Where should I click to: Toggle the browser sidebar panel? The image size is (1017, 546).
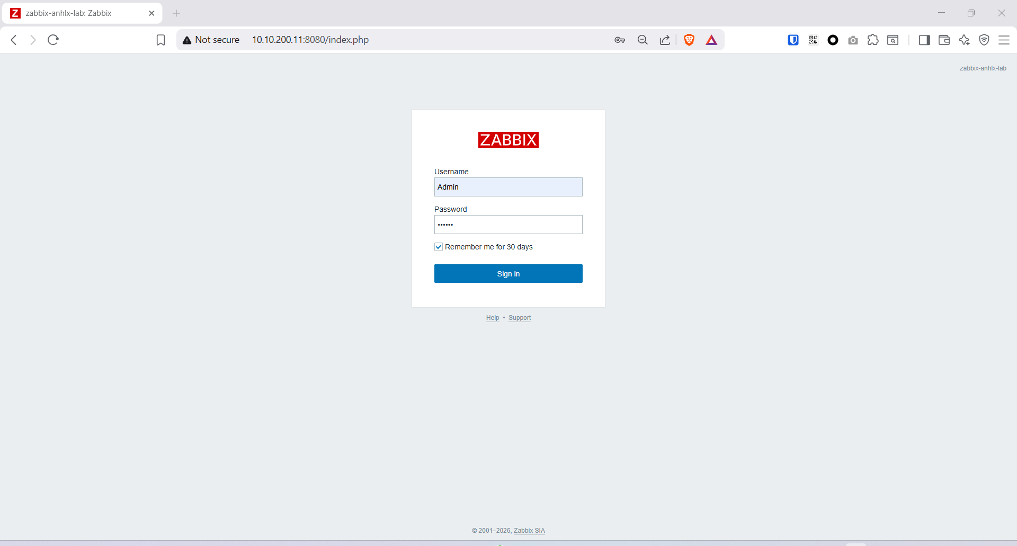click(924, 40)
